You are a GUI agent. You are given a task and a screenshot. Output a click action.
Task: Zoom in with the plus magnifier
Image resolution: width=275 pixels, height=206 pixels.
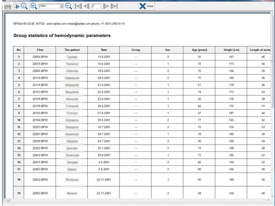click(34, 6)
